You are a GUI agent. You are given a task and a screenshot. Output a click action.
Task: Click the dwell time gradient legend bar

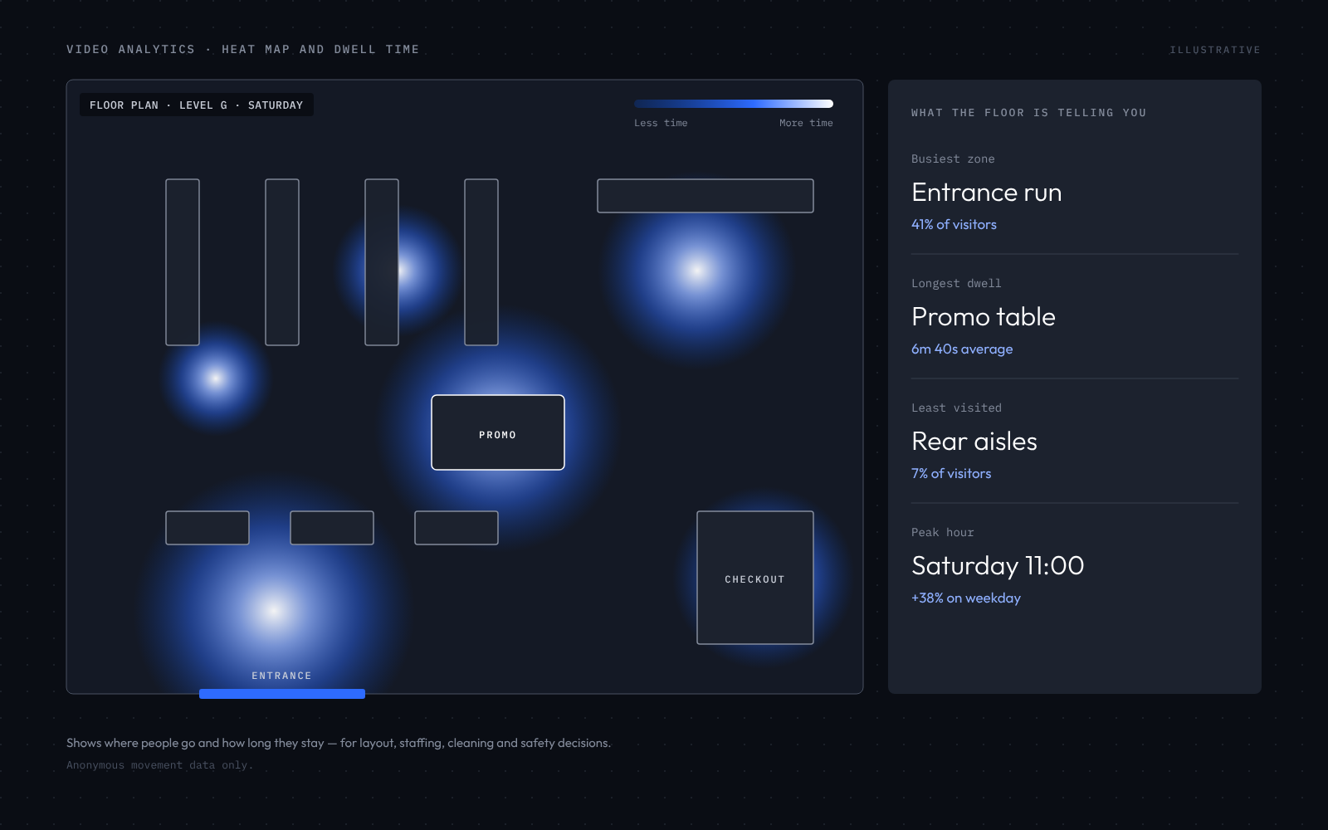(x=734, y=104)
